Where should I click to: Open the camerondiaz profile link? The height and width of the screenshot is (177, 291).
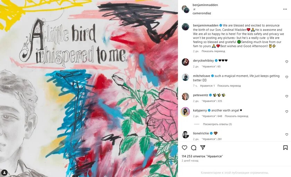(202, 13)
